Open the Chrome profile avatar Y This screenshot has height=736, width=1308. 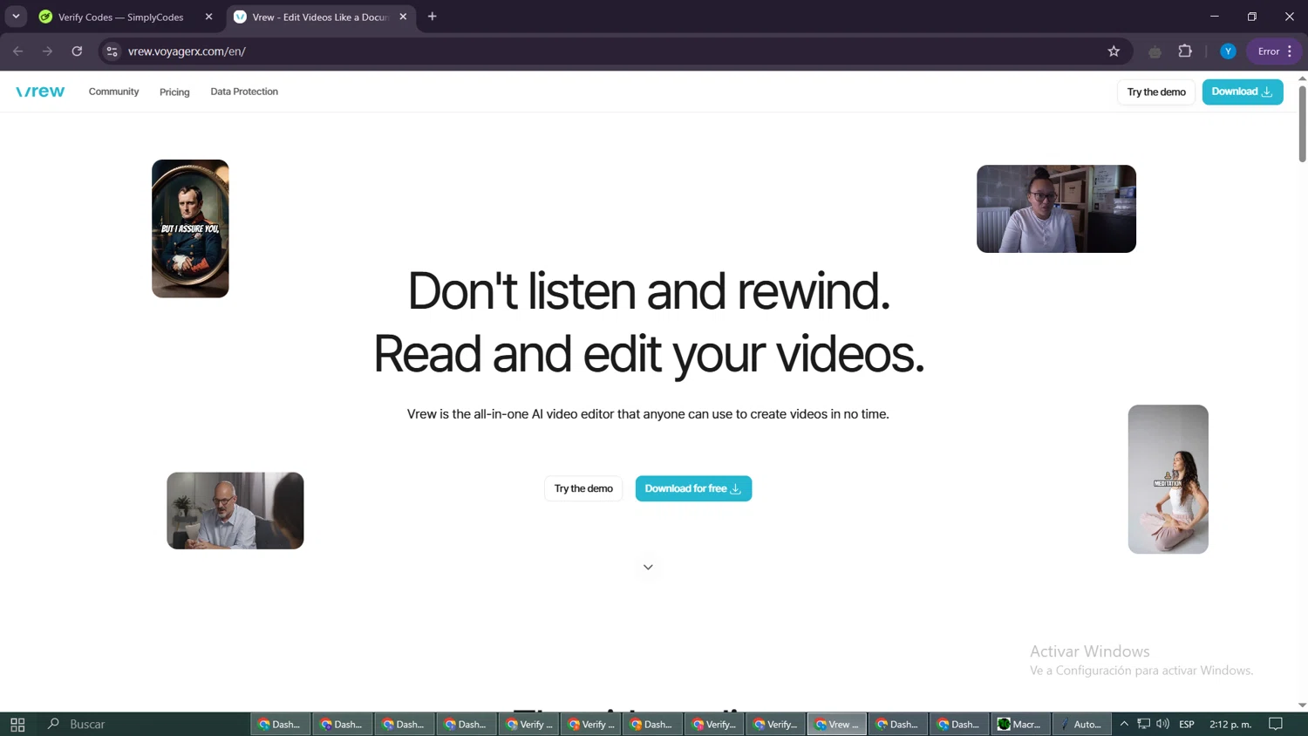click(x=1228, y=51)
